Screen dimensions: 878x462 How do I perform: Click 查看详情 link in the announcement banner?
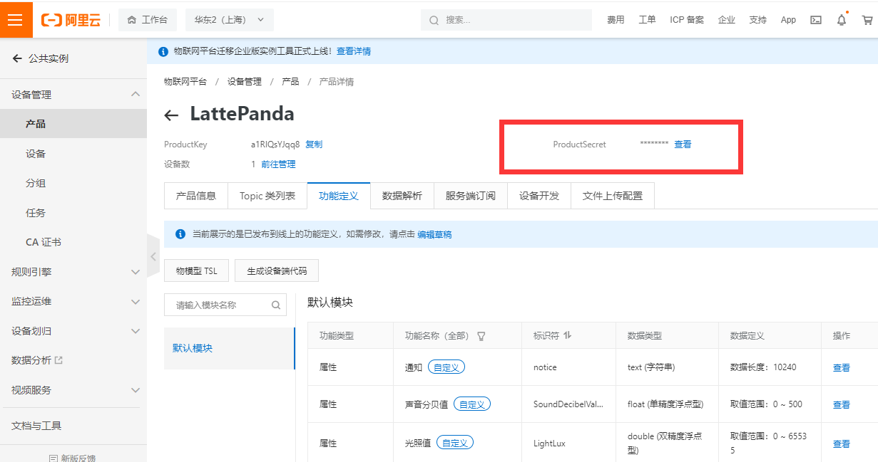[354, 51]
